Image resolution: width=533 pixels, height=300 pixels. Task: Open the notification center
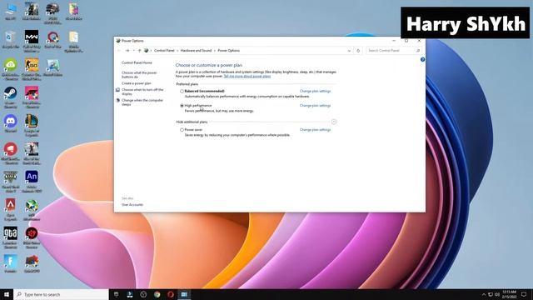pos(524,294)
